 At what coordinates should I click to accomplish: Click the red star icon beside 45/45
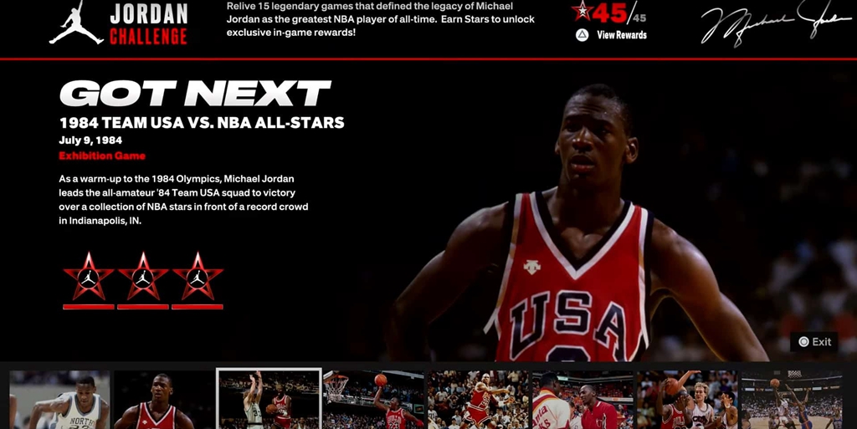coord(582,11)
